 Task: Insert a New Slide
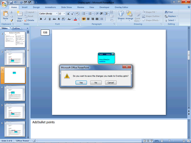[x=20, y=16]
